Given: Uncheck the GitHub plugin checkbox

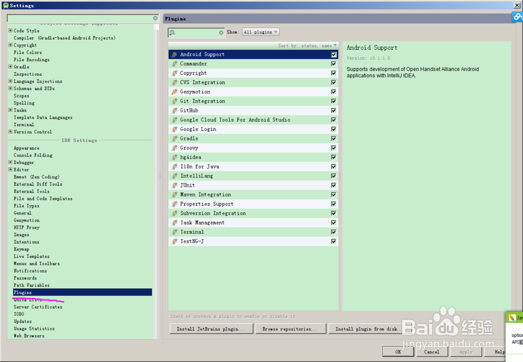Looking at the screenshot, I should coord(334,110).
